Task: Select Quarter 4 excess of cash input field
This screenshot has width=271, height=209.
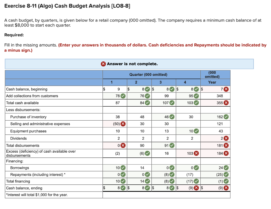Action: pos(188,153)
